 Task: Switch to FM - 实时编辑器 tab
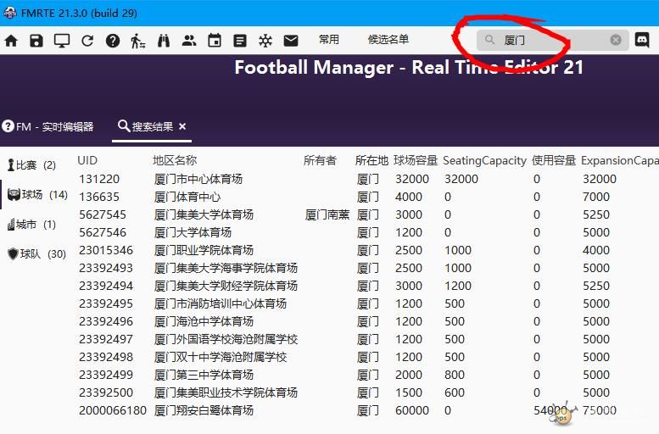48,126
